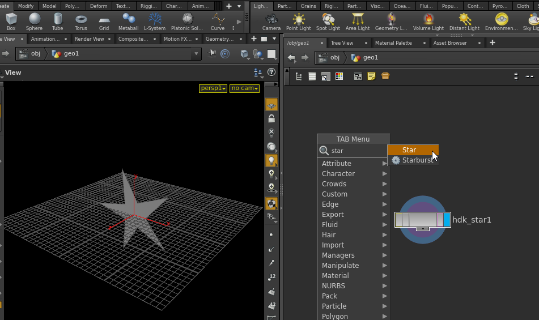Click the TAB Menu search field
The width and height of the screenshot is (539, 320).
point(357,151)
